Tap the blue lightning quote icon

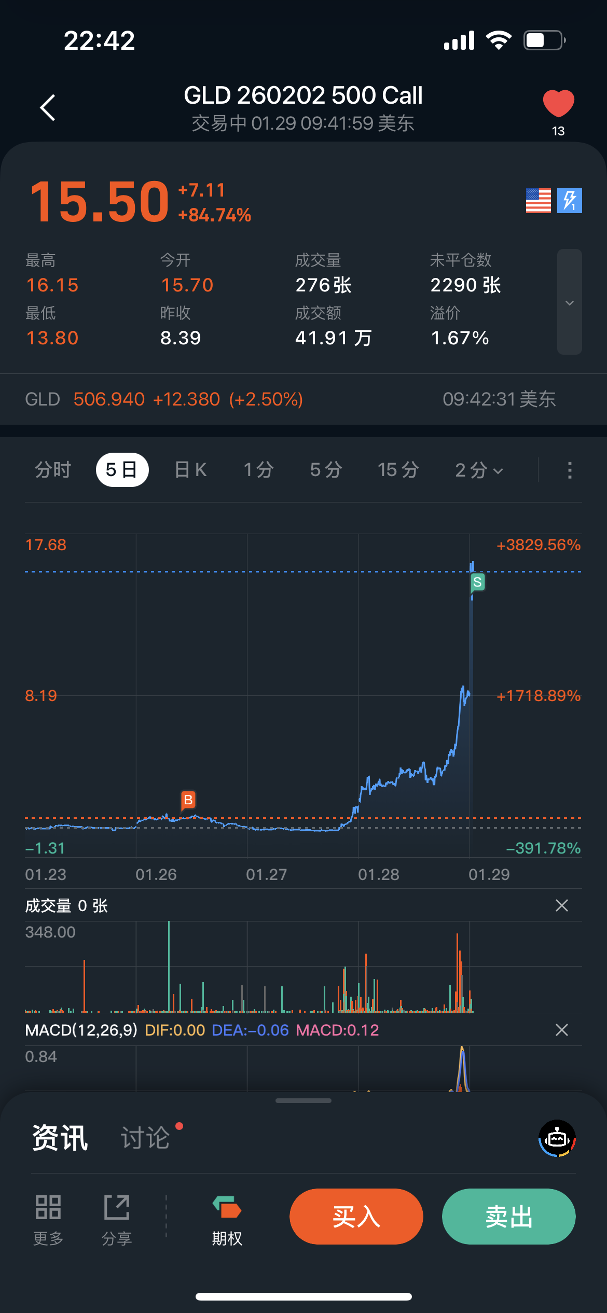click(x=570, y=201)
